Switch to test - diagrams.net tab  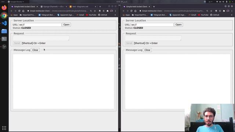click(83, 7)
